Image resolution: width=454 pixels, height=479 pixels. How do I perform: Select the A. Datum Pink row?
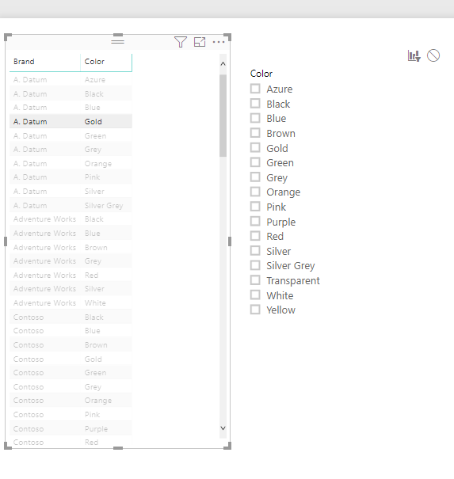(71, 177)
